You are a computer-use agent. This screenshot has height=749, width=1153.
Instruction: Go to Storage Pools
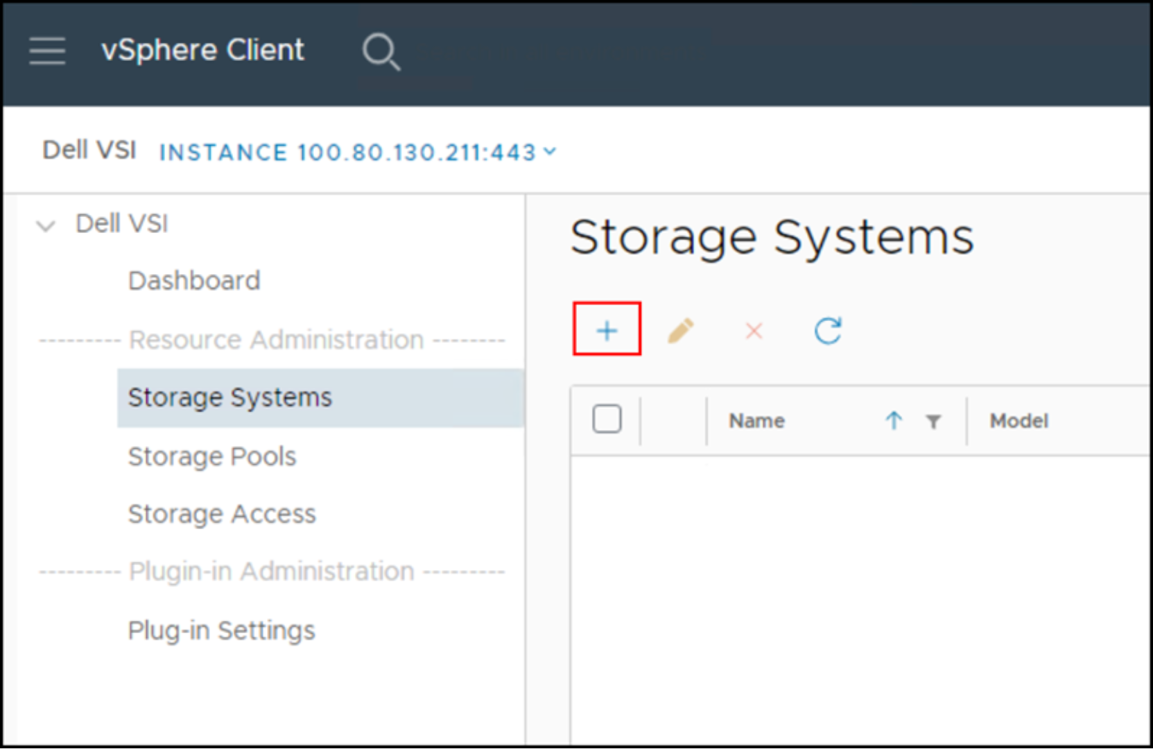click(212, 456)
